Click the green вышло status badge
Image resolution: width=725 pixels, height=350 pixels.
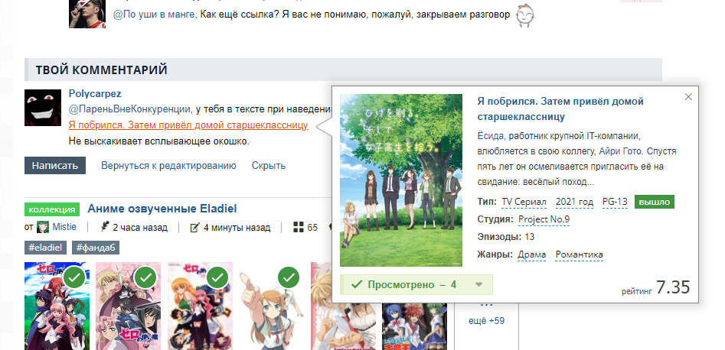654,202
